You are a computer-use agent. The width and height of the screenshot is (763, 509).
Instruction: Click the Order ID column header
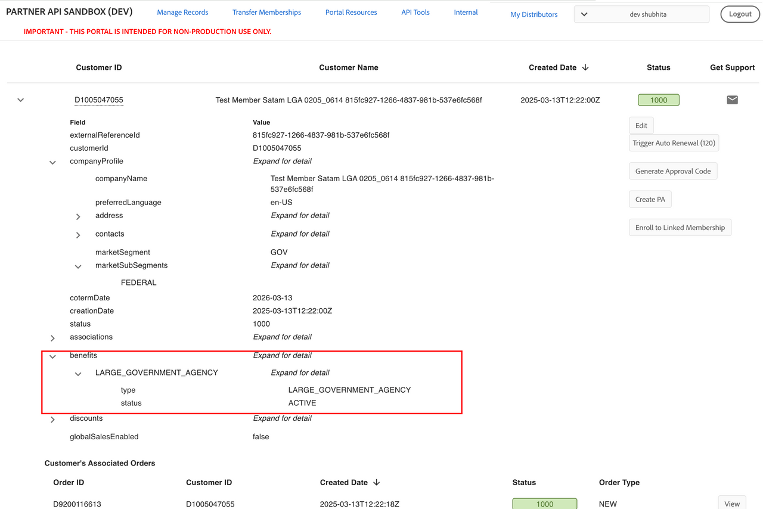tap(69, 482)
